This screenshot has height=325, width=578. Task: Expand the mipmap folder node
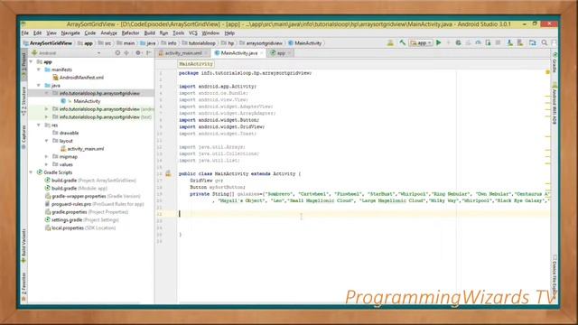pos(46,156)
